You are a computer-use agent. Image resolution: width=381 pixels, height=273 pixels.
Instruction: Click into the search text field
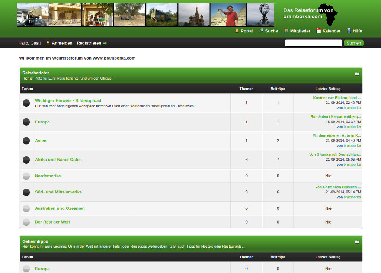313,43
